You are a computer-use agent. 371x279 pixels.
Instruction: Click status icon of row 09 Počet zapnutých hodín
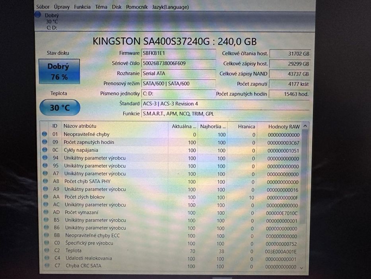point(45,142)
